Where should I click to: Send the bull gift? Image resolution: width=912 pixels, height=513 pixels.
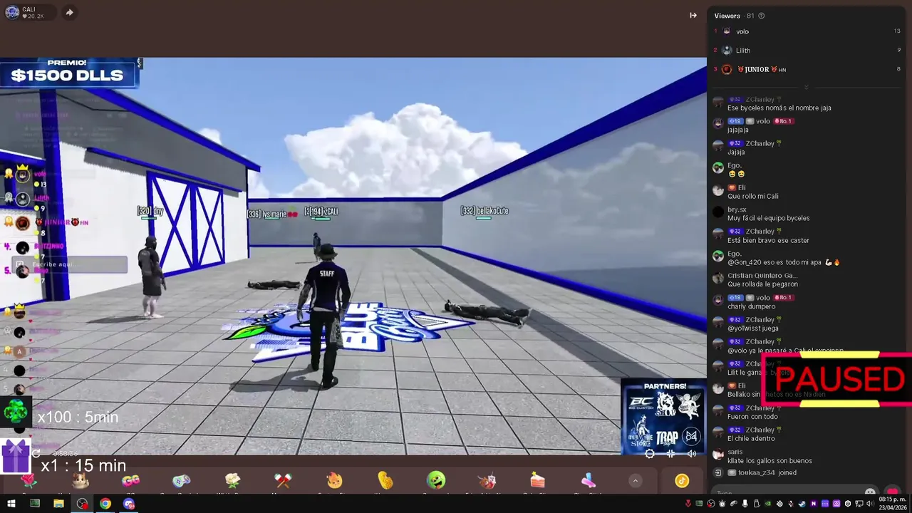pos(487,481)
